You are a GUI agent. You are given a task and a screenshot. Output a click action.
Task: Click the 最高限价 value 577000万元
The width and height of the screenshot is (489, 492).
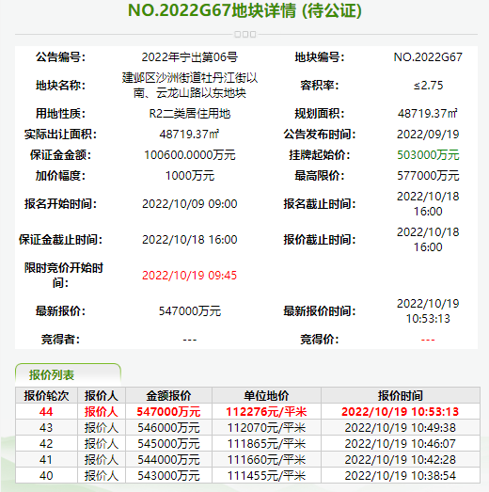pos(428,176)
